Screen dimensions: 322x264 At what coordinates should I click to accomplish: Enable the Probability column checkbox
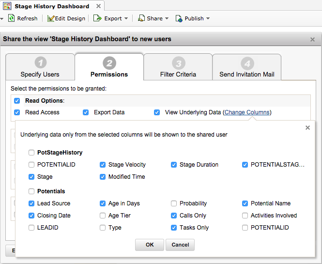[174, 203]
